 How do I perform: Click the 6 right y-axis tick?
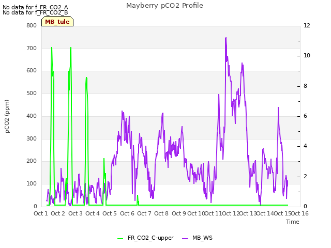[x=306, y=116]
